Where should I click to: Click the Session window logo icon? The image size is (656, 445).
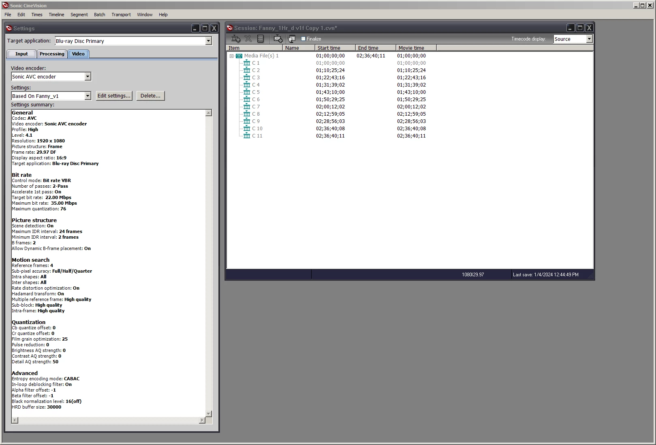tap(230, 28)
